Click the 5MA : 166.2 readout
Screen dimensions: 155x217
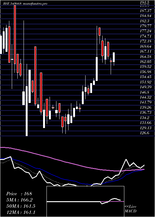(20, 200)
